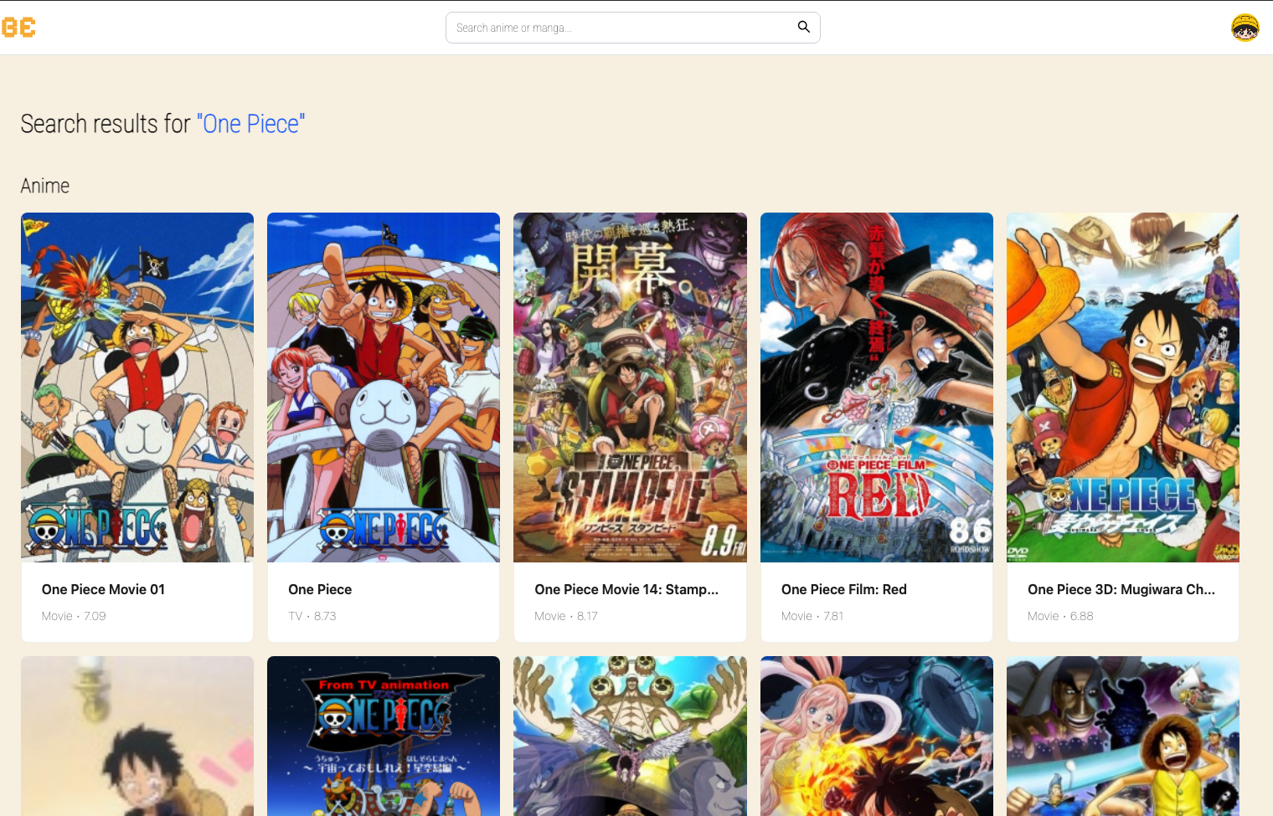Select the title 'One Piece Movie 01'
The height and width of the screenshot is (816, 1273).
tap(103, 589)
